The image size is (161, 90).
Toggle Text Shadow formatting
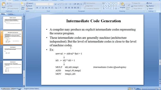49,8
